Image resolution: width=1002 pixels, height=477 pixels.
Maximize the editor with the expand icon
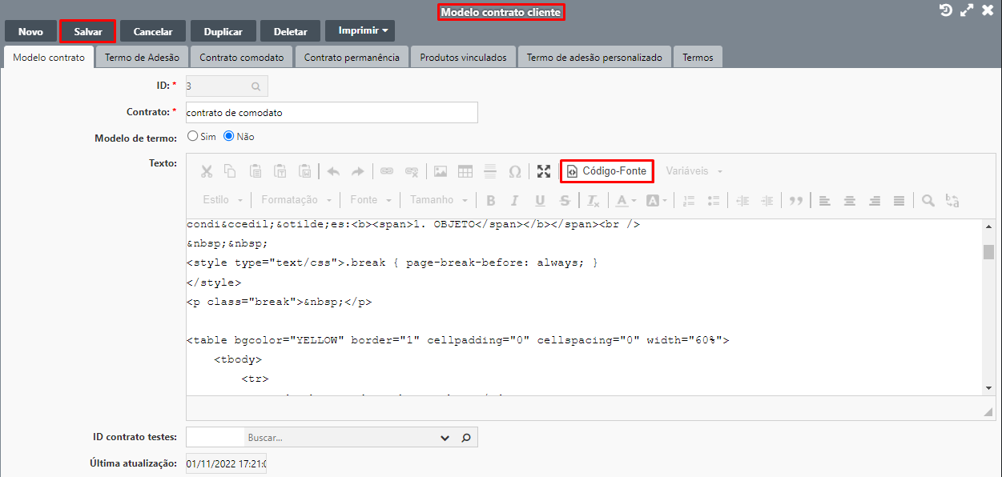click(544, 171)
